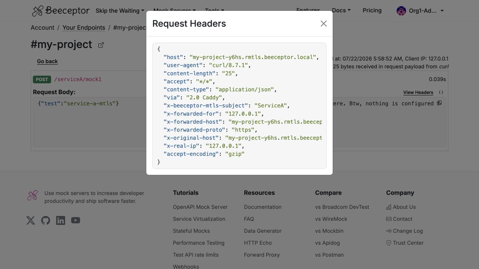
Task: Click the "x-real-ip" header line
Action: click(x=204, y=146)
